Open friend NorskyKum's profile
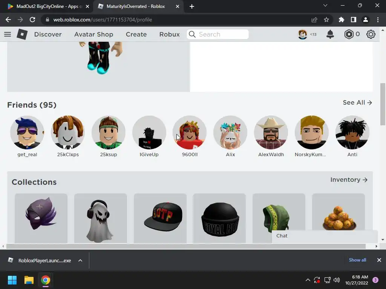This screenshot has width=386, height=289. pos(312,136)
